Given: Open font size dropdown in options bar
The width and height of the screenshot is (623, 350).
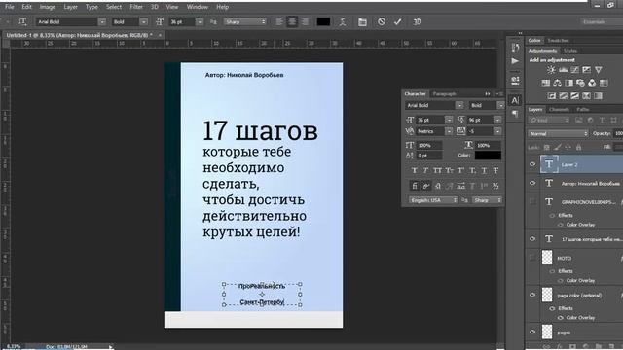Looking at the screenshot, I should [x=200, y=21].
